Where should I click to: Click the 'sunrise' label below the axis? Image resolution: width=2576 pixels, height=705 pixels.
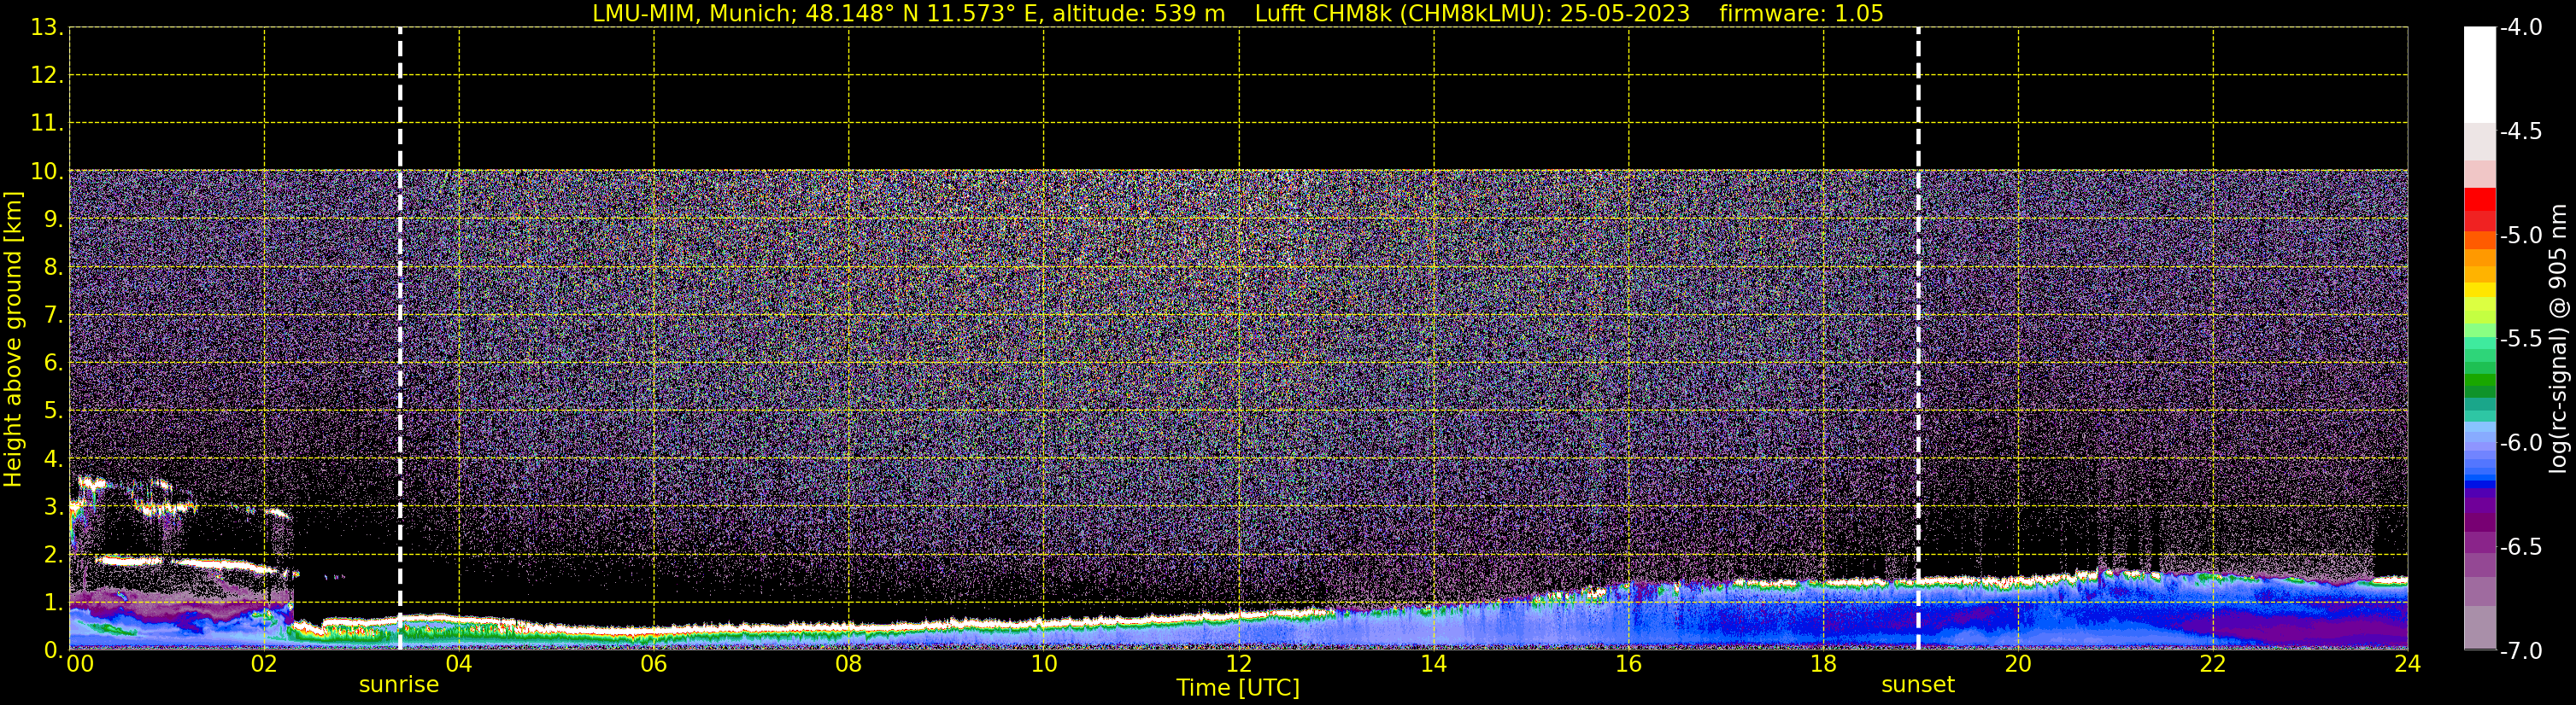pyautogui.click(x=399, y=685)
